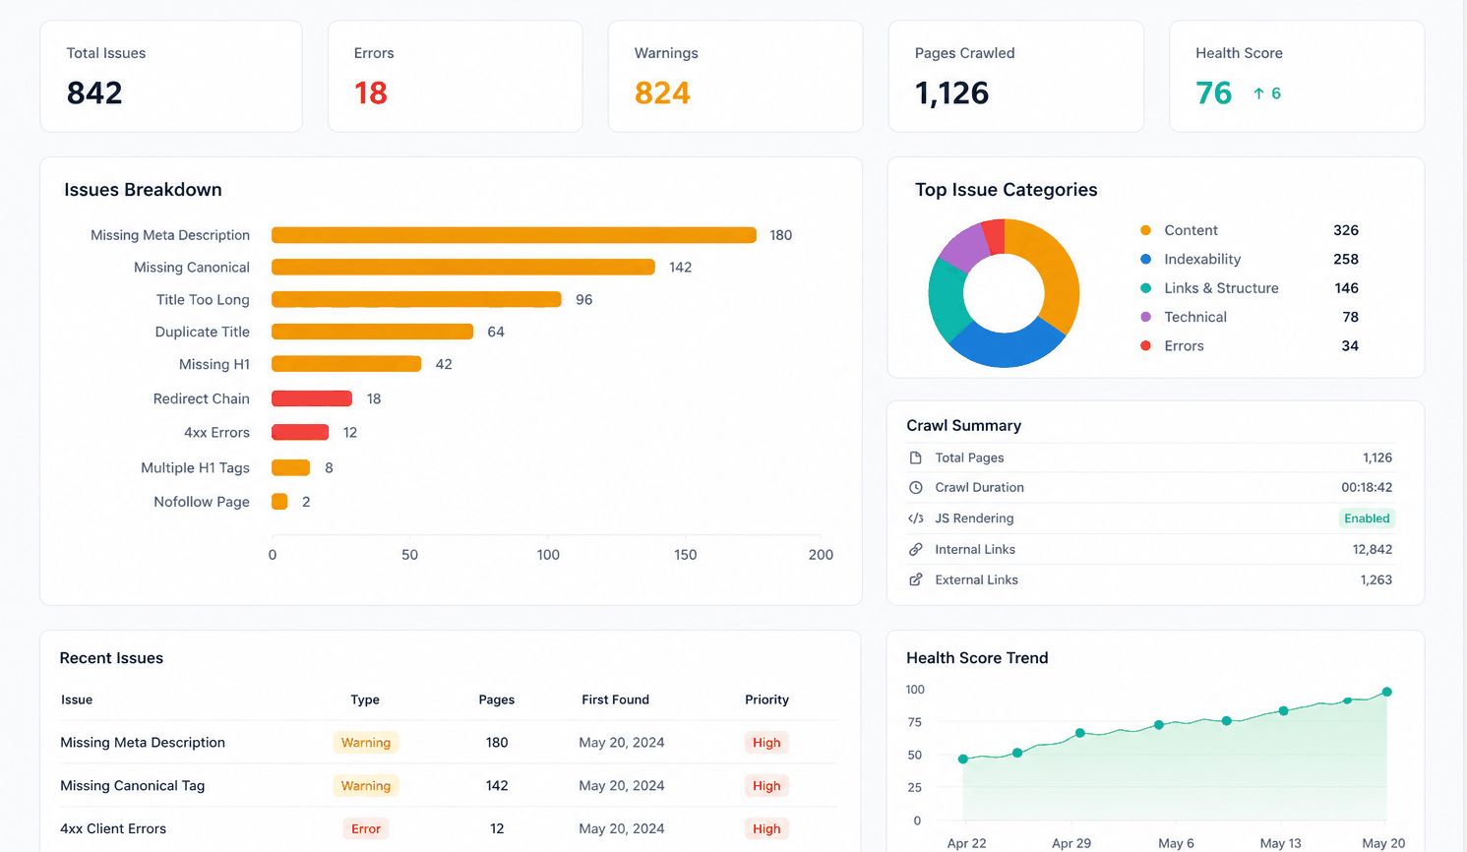Image resolution: width=1467 pixels, height=852 pixels.
Task: Click the last trend point at May 20
Action: (x=1387, y=692)
